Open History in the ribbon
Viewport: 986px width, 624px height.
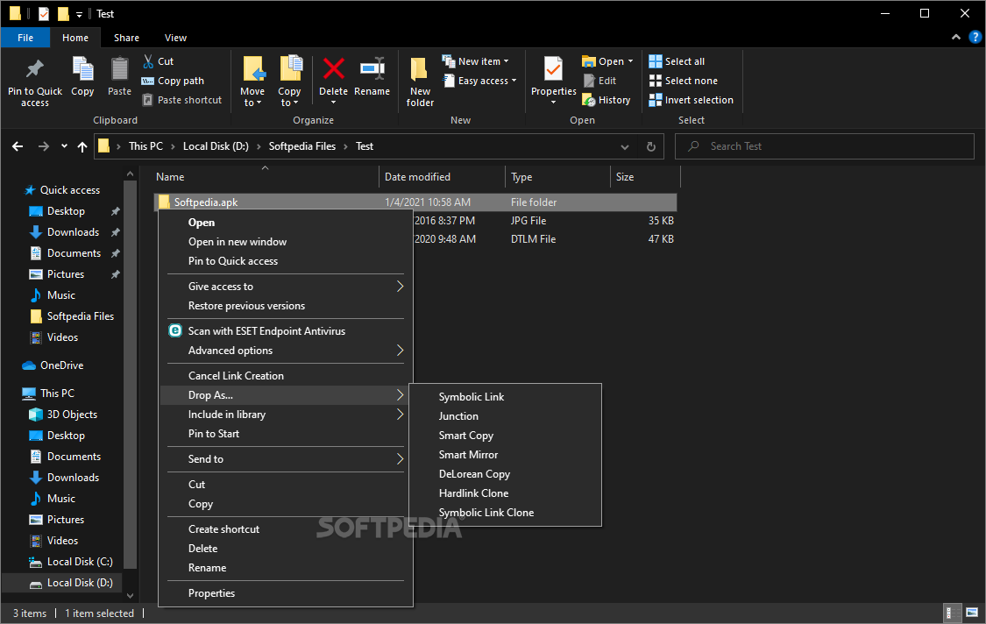click(606, 100)
